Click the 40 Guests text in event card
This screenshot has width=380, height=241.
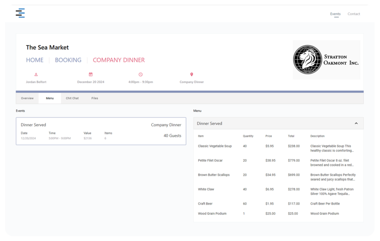[172, 136]
